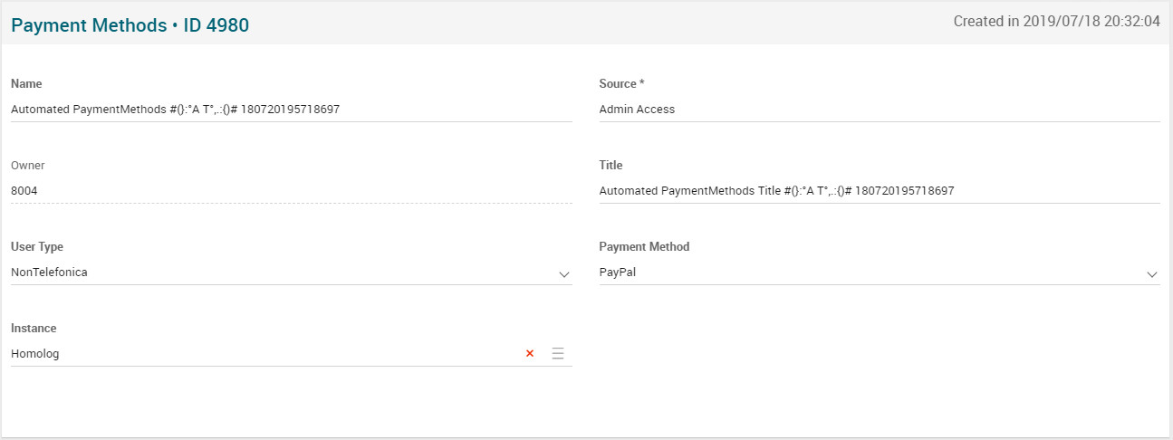Click the Source required field label
The width and height of the screenshot is (1173, 440).
click(x=621, y=83)
